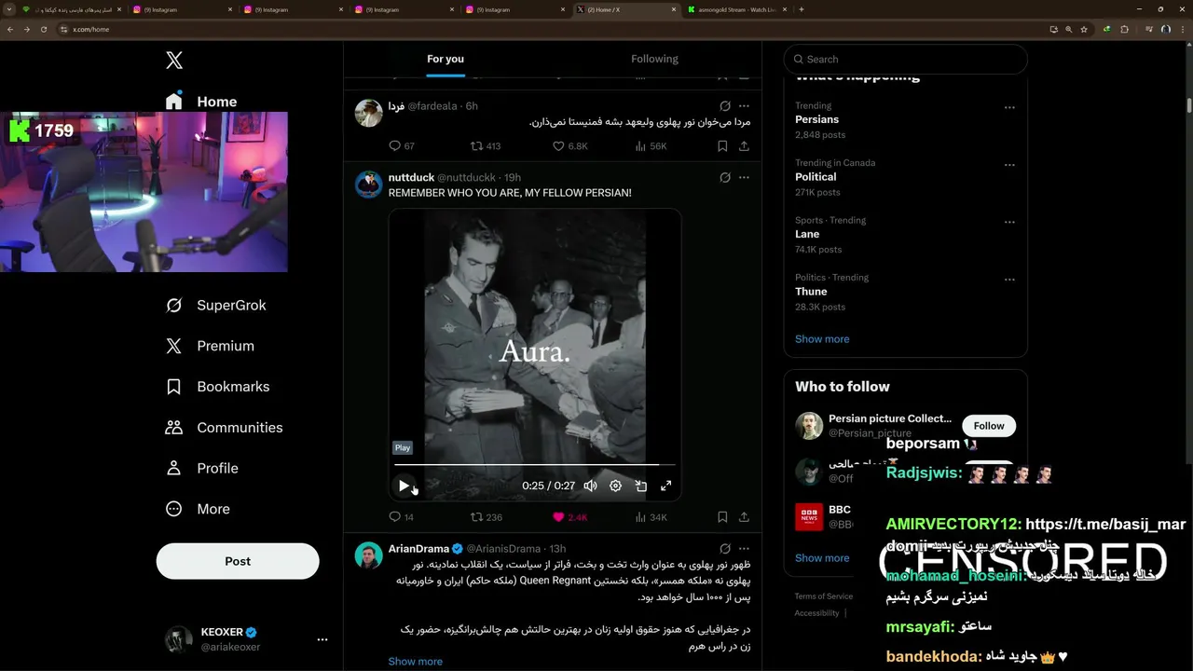The image size is (1193, 671).
Task: Open Bookmarks in sidebar
Action: click(217, 387)
